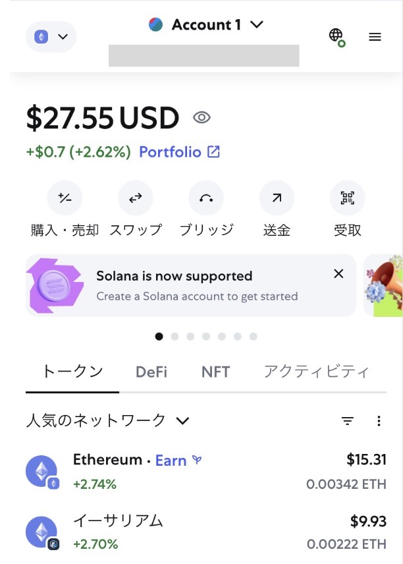Click the Buy/Sell (購入・売却) icon

click(65, 198)
